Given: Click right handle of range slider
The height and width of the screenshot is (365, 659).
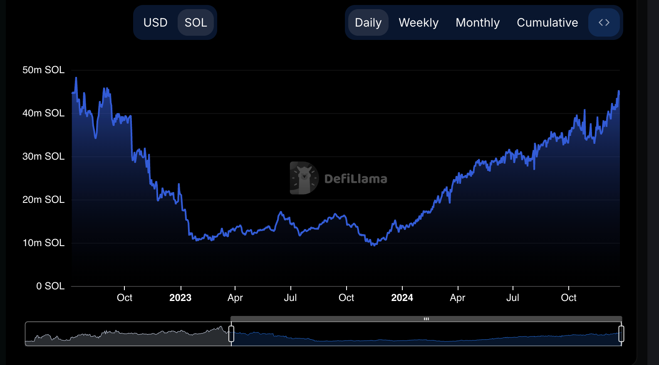Looking at the screenshot, I should coord(621,334).
